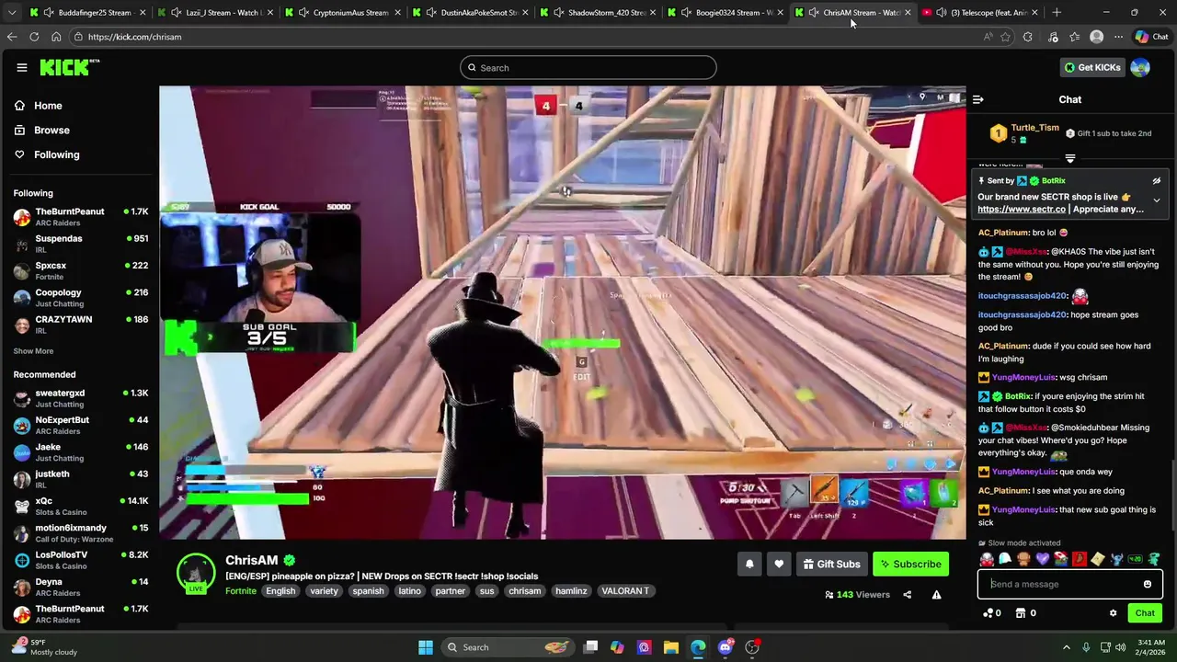Click the Gift Subs button
The height and width of the screenshot is (662, 1177).
point(831,564)
